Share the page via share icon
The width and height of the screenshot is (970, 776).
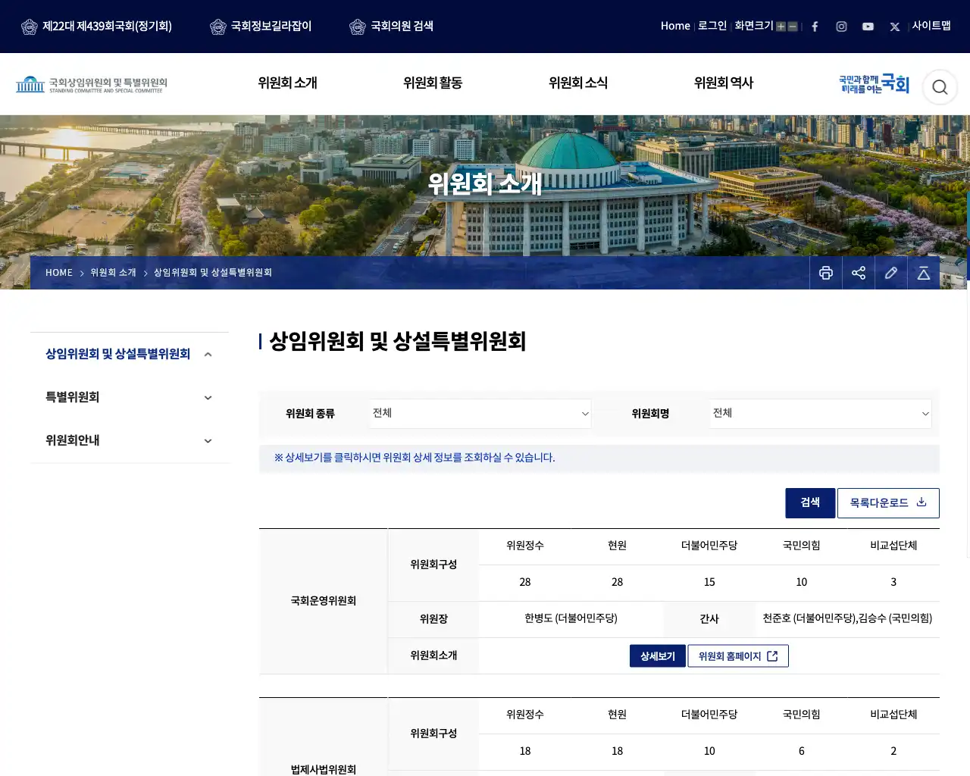click(x=859, y=273)
